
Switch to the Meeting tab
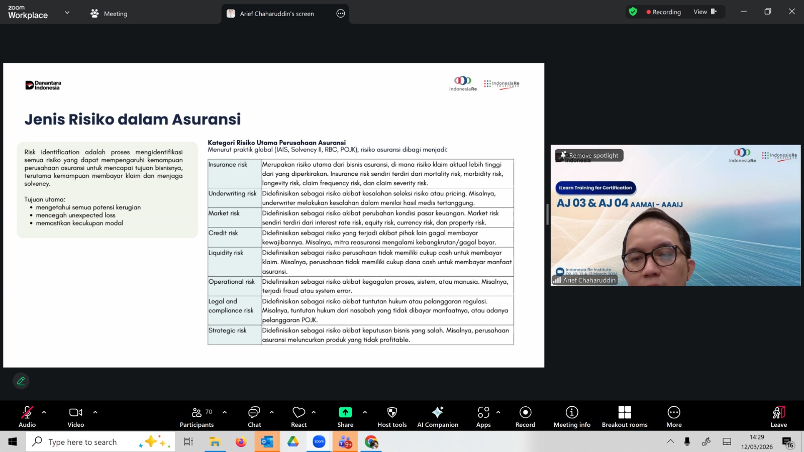click(x=109, y=14)
